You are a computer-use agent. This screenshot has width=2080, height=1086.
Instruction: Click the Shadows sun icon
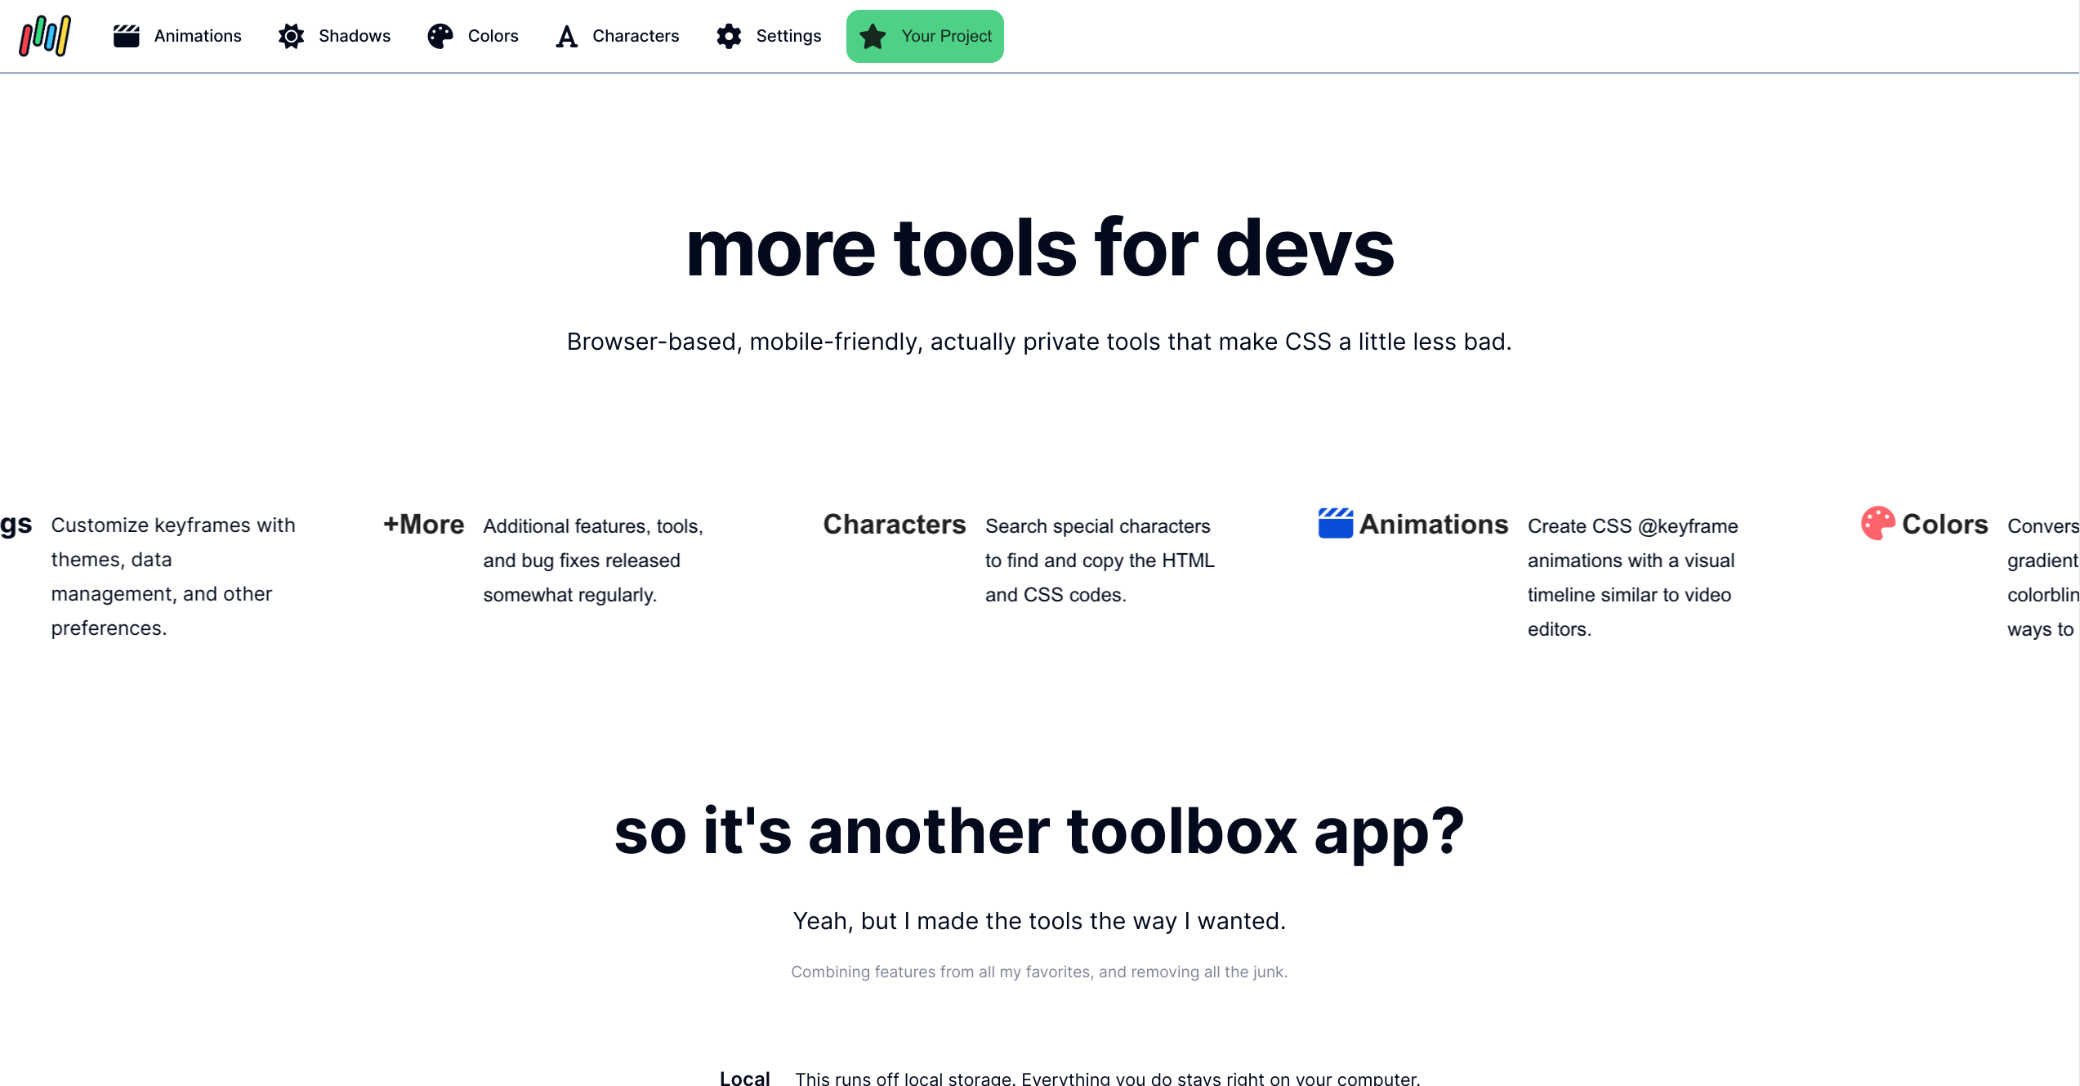pos(291,36)
